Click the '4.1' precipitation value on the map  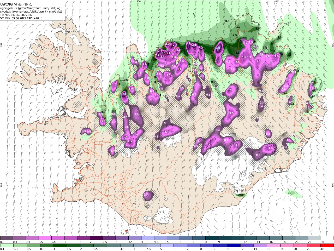[124, 93]
